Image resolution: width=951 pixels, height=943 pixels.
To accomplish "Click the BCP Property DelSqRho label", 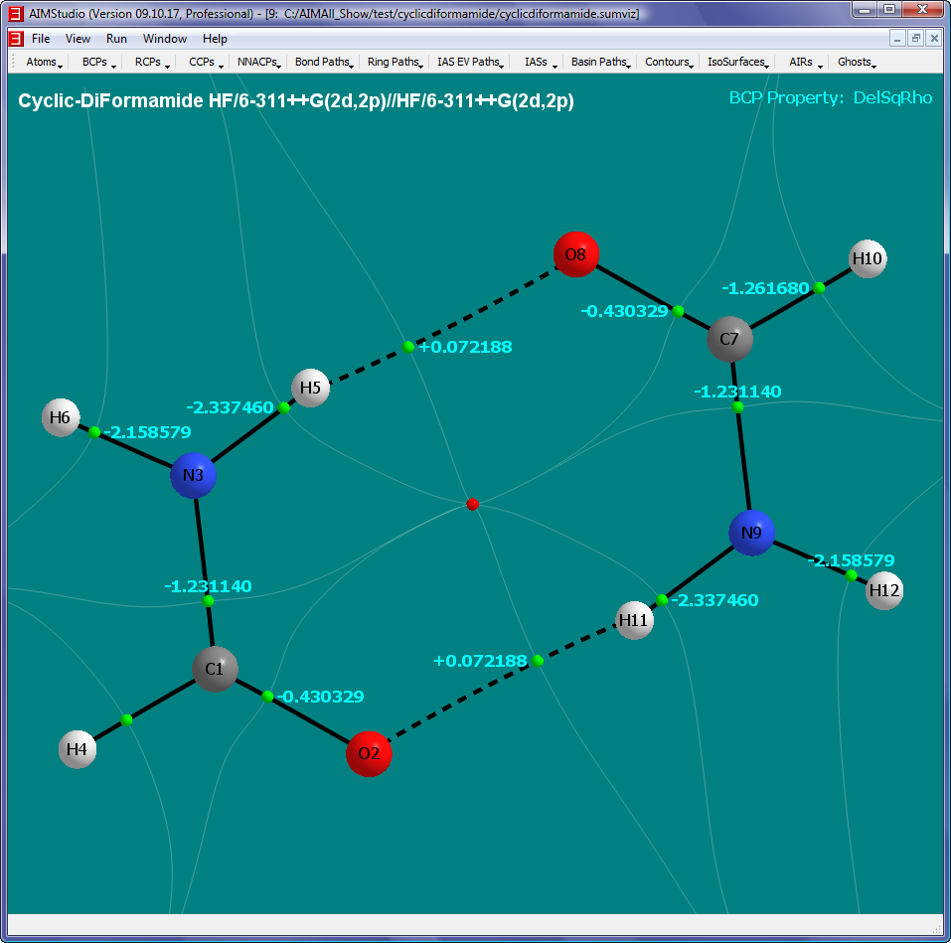I will pos(831,98).
